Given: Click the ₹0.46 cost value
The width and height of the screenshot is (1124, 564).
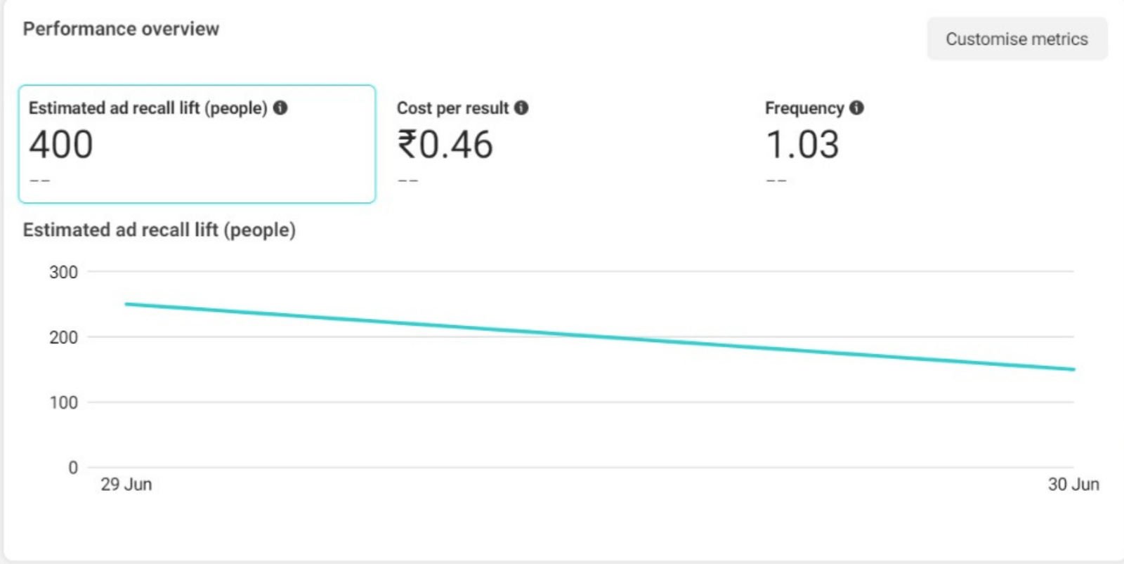Looking at the screenshot, I should point(445,145).
